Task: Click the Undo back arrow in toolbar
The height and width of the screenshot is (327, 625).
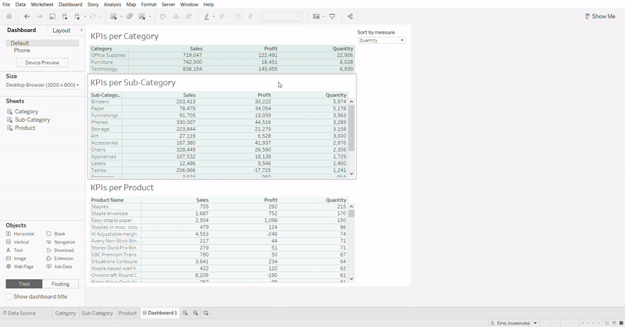Action: (x=27, y=16)
